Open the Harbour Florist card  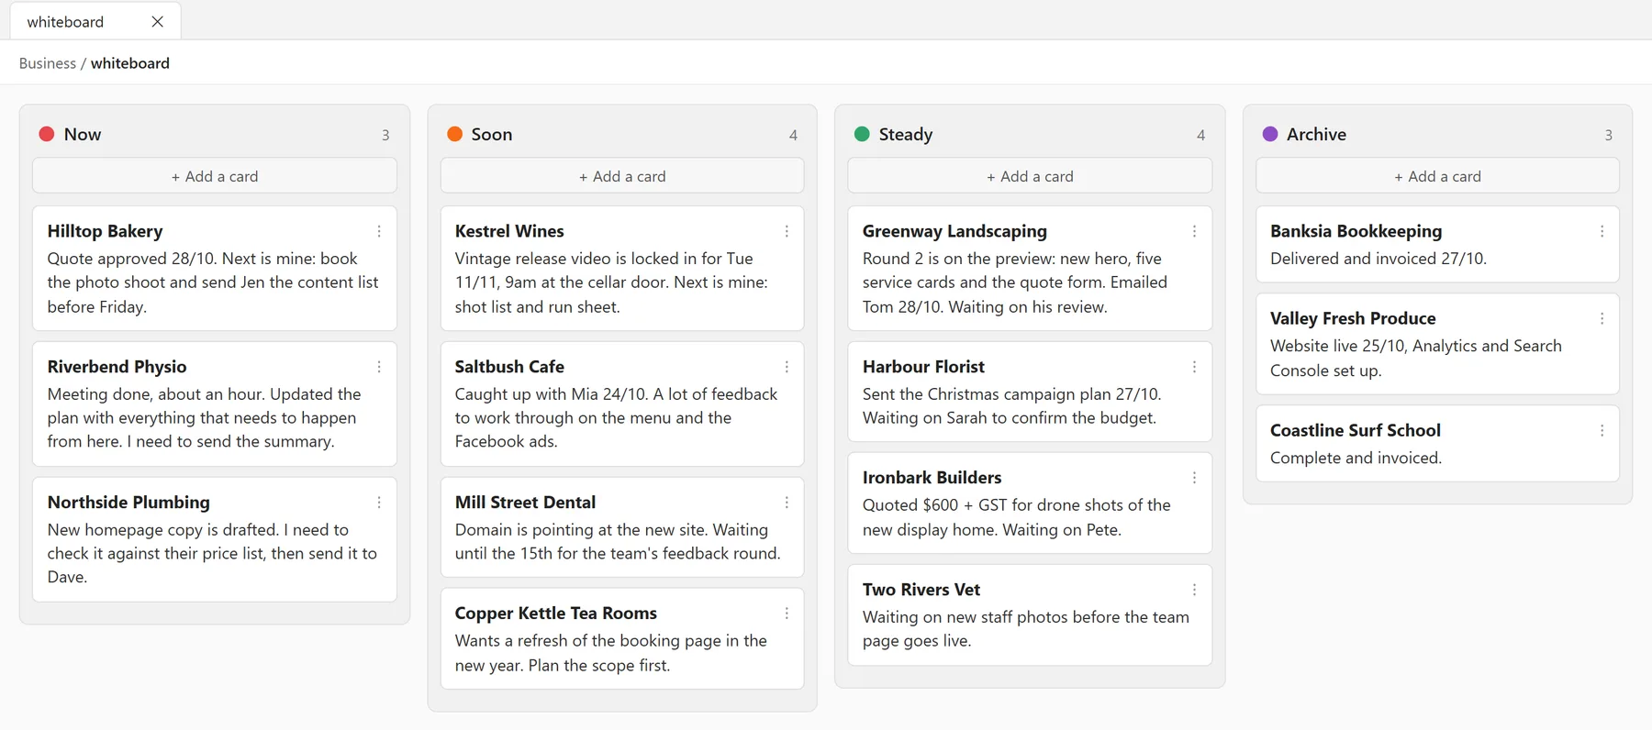1030,392
